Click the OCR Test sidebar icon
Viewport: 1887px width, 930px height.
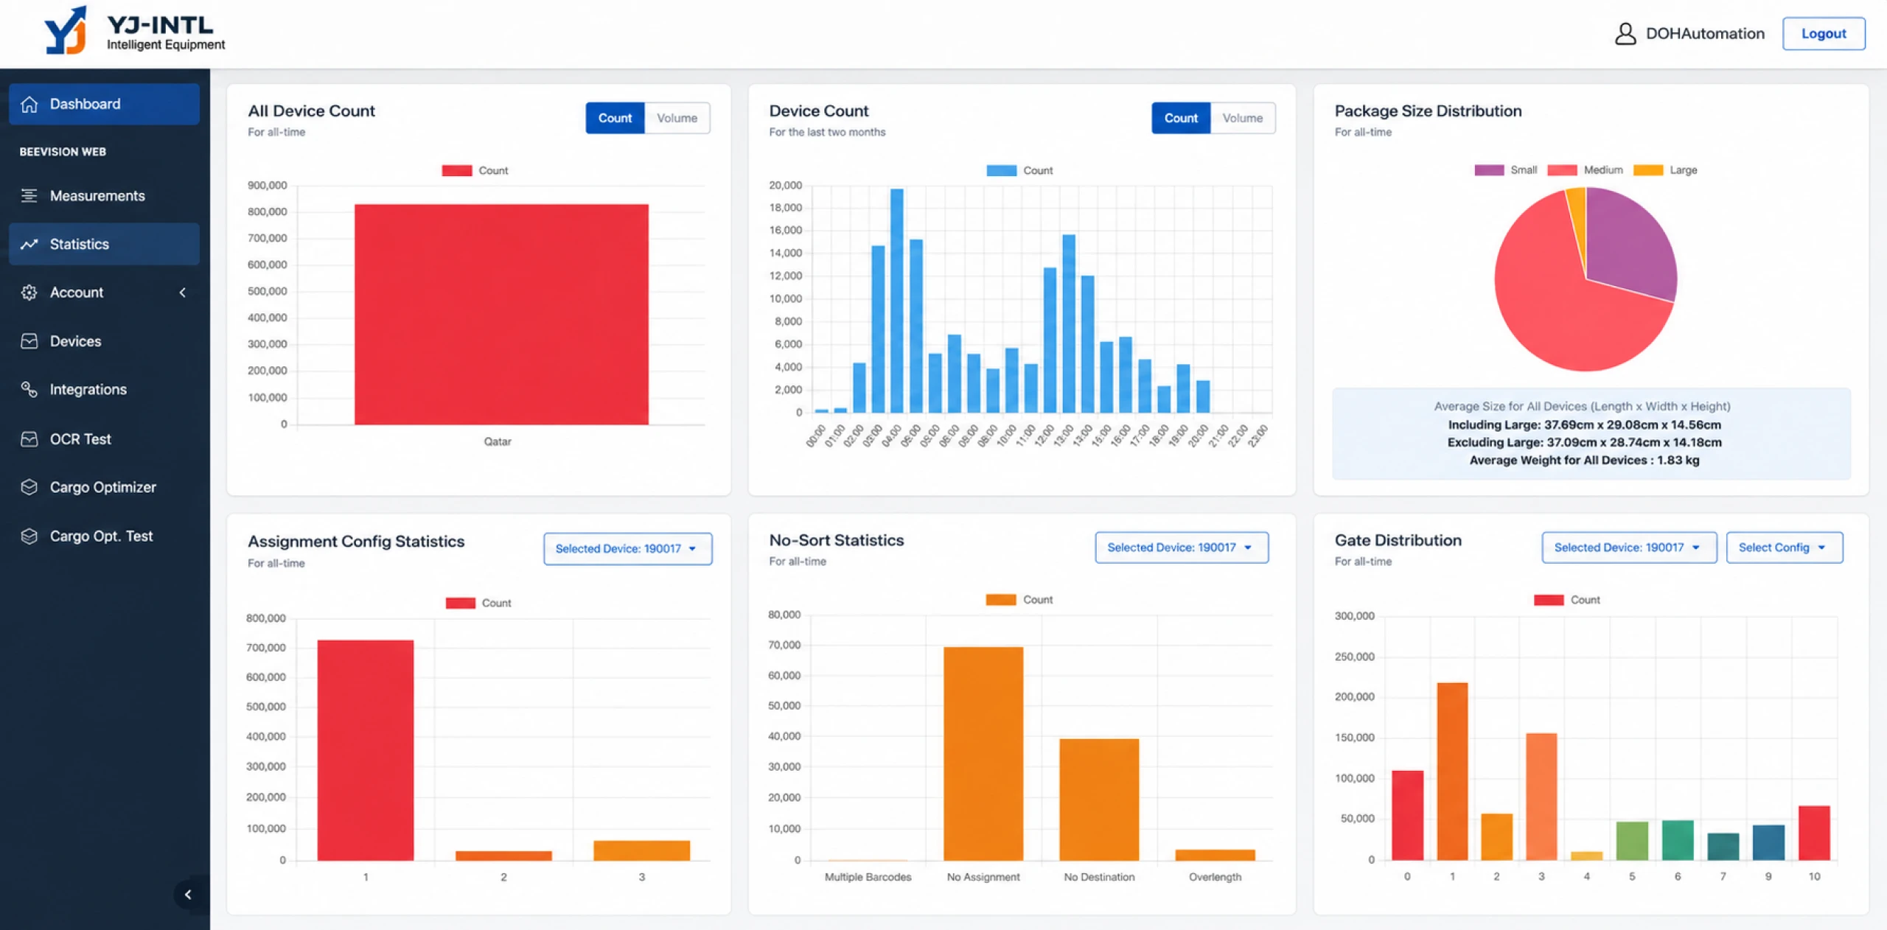tap(29, 438)
